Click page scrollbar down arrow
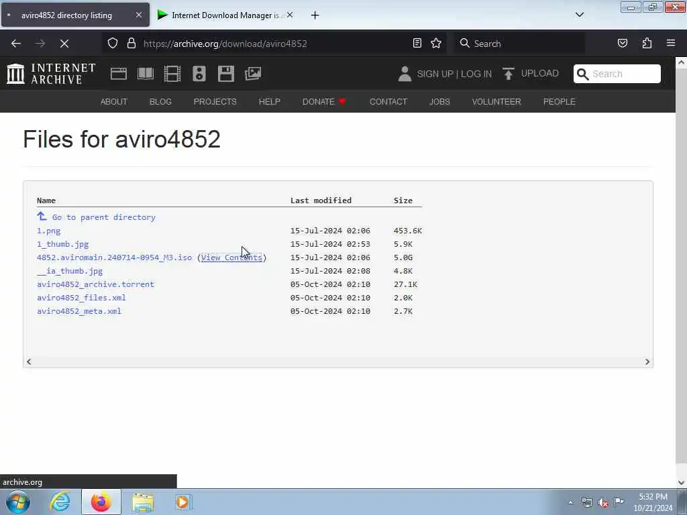Screen dimensions: 687x515 pos(681,483)
